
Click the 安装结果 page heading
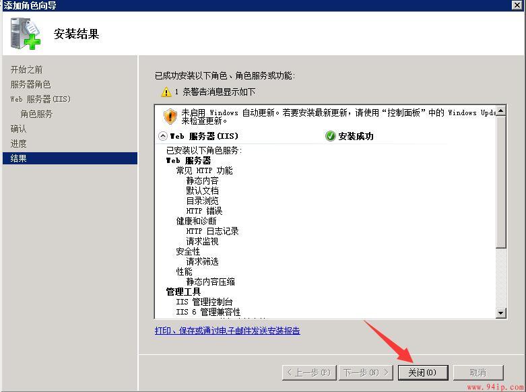[x=77, y=34]
